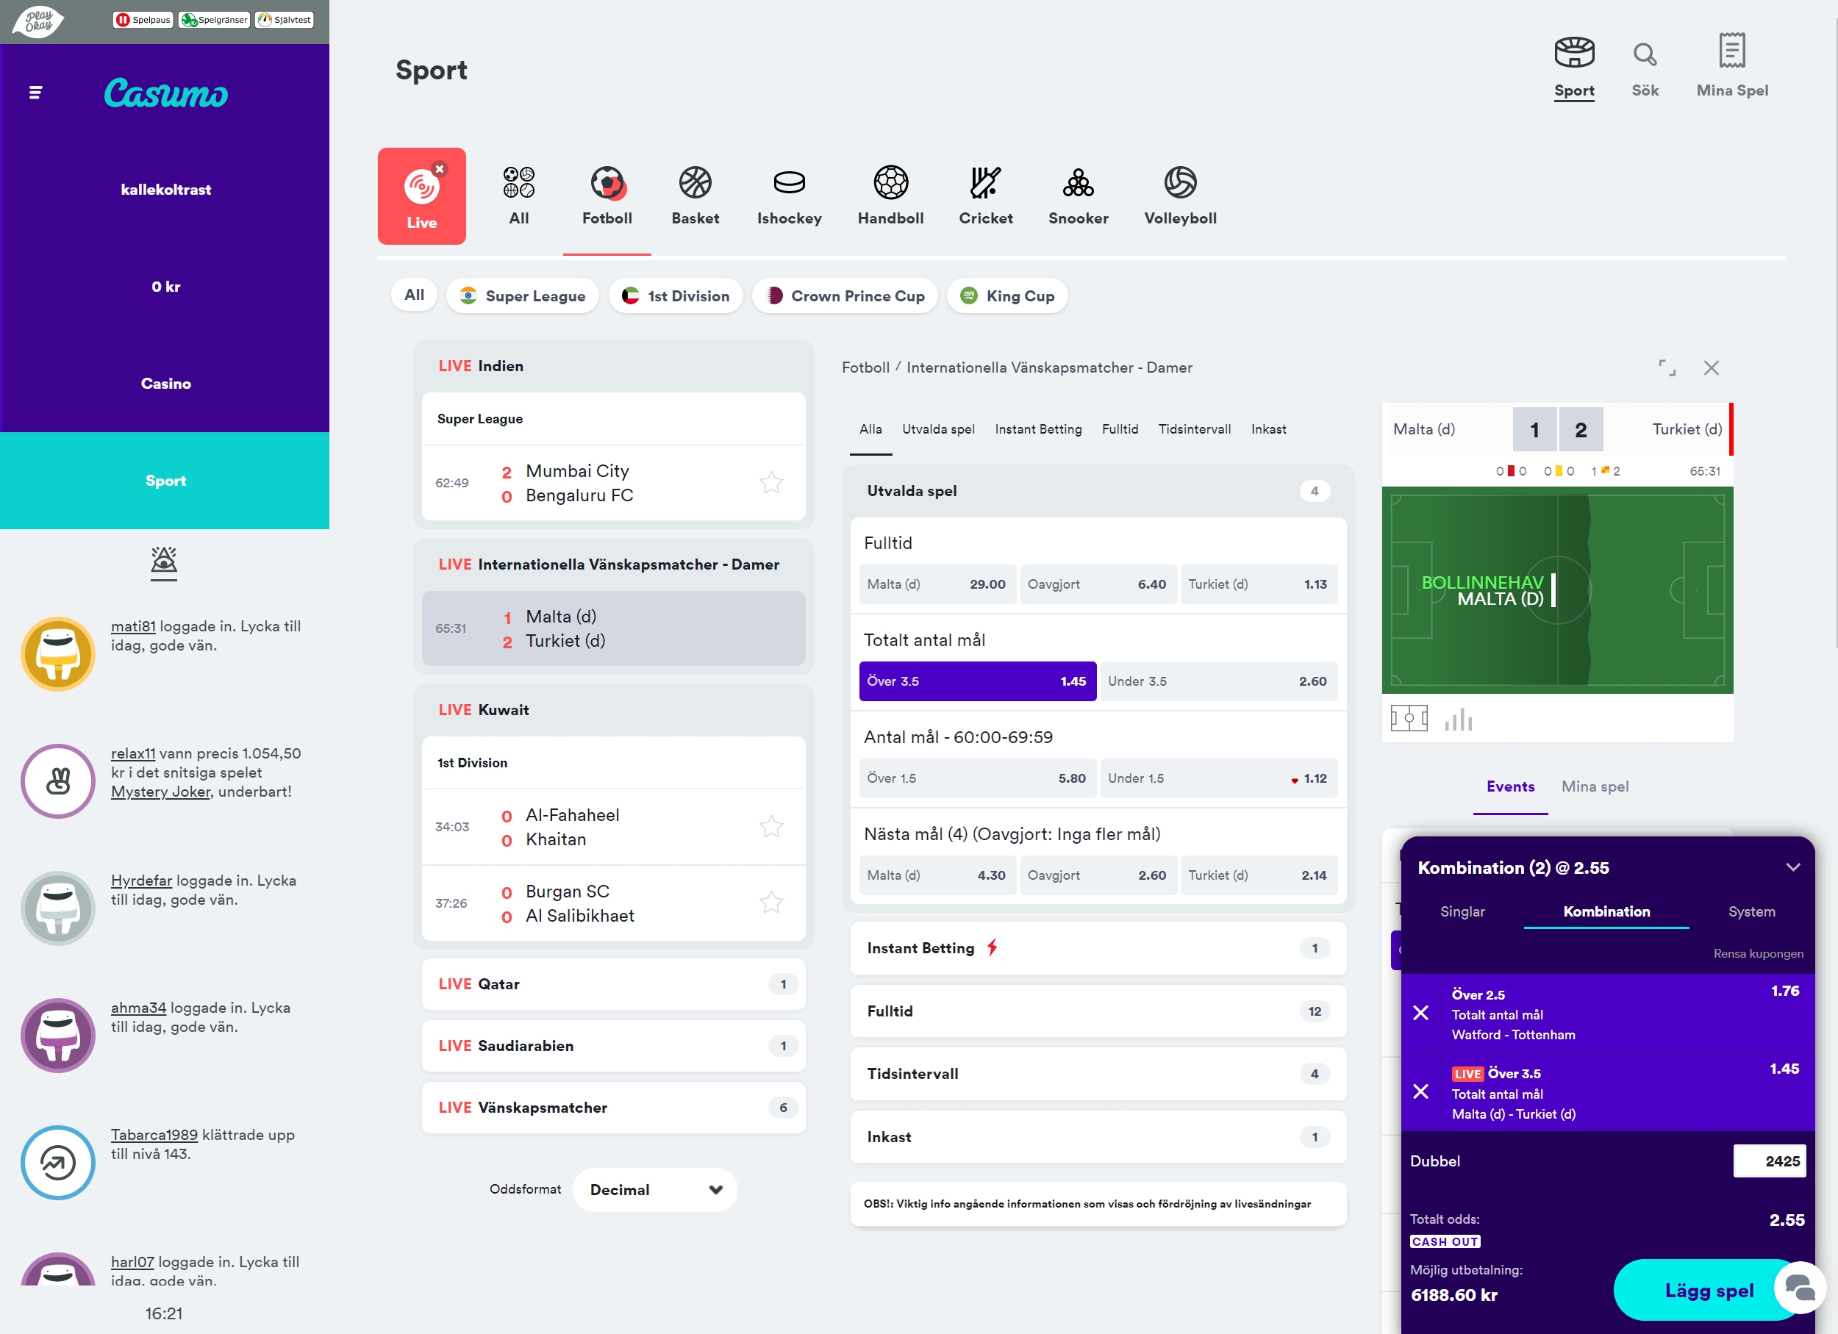Open the match statistics bar chart icon
This screenshot has height=1334, width=1838.
(1459, 718)
